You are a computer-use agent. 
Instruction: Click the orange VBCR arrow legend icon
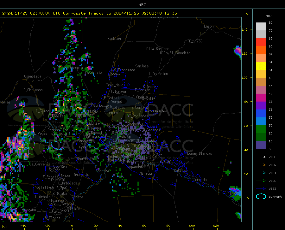pyautogui.click(x=261, y=165)
